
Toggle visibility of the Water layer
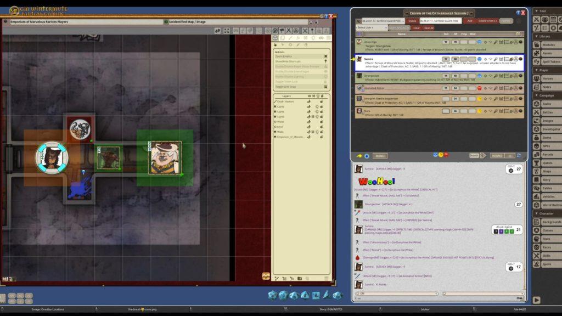[x=309, y=122]
